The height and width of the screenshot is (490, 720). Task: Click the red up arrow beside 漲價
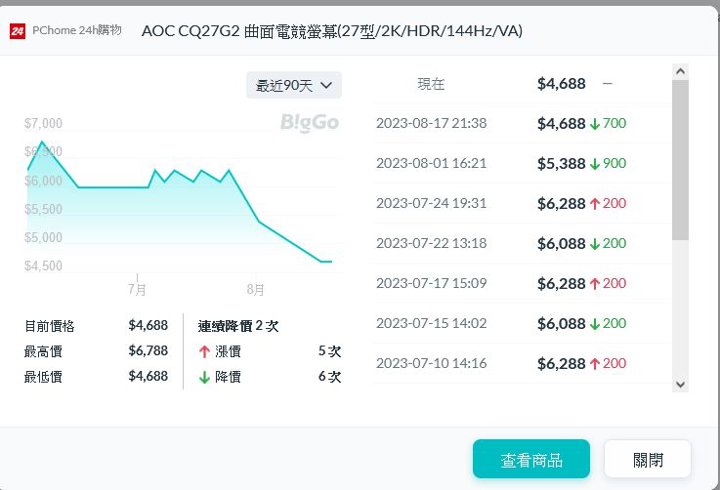(x=204, y=351)
